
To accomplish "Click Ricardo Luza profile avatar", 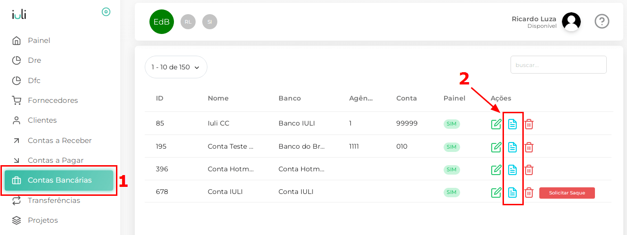I will coord(571,22).
